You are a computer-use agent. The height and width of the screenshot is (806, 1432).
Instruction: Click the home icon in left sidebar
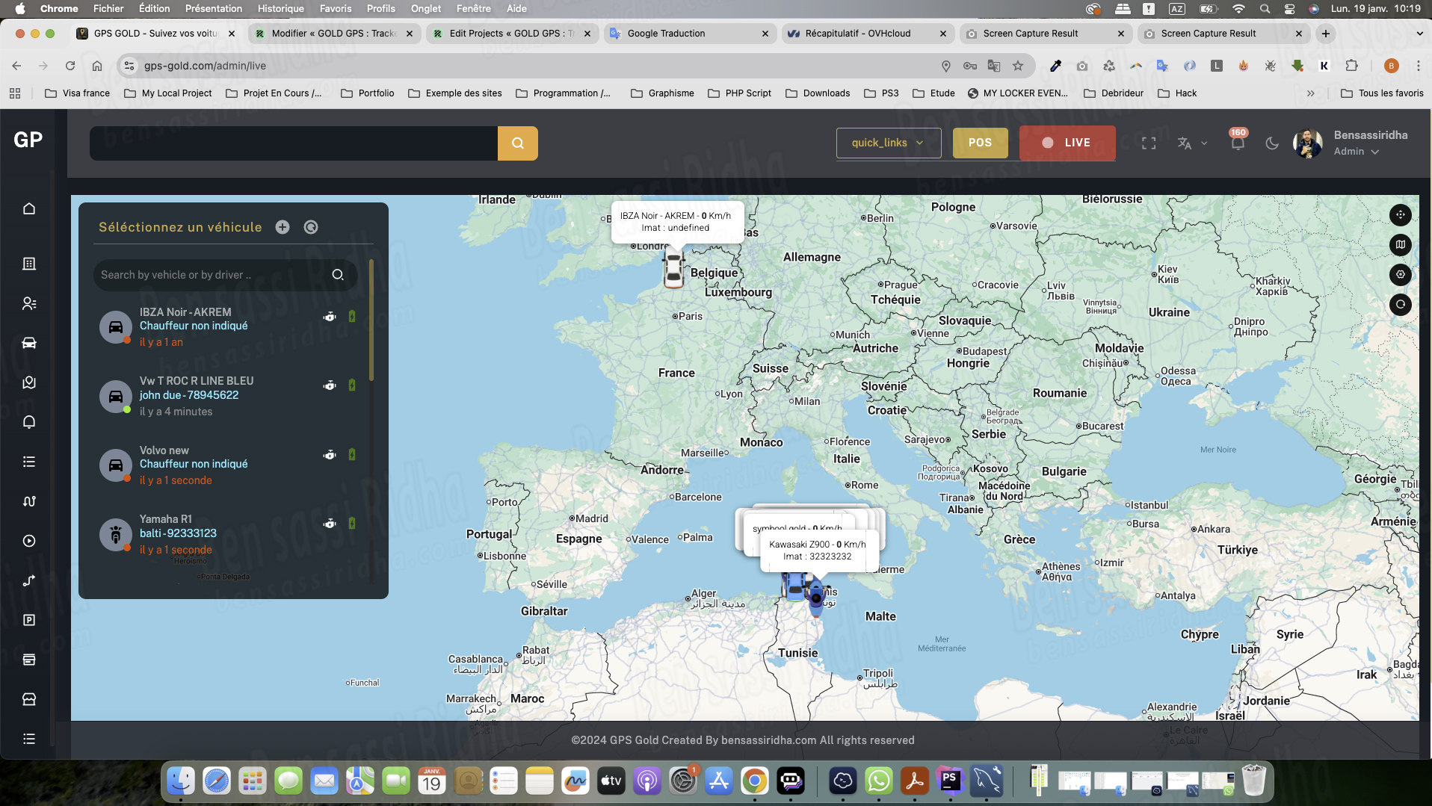point(29,209)
